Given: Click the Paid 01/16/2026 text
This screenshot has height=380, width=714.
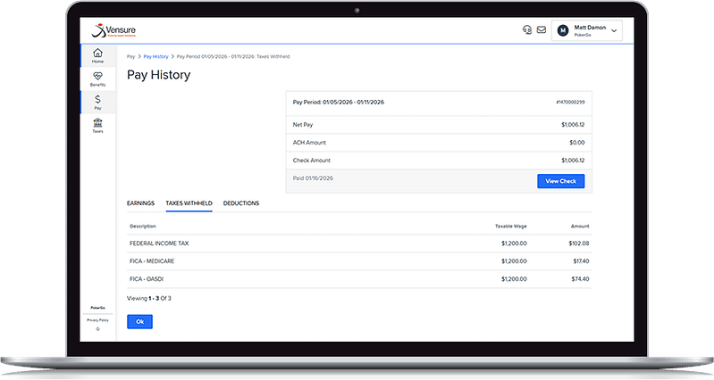Looking at the screenshot, I should tap(313, 178).
